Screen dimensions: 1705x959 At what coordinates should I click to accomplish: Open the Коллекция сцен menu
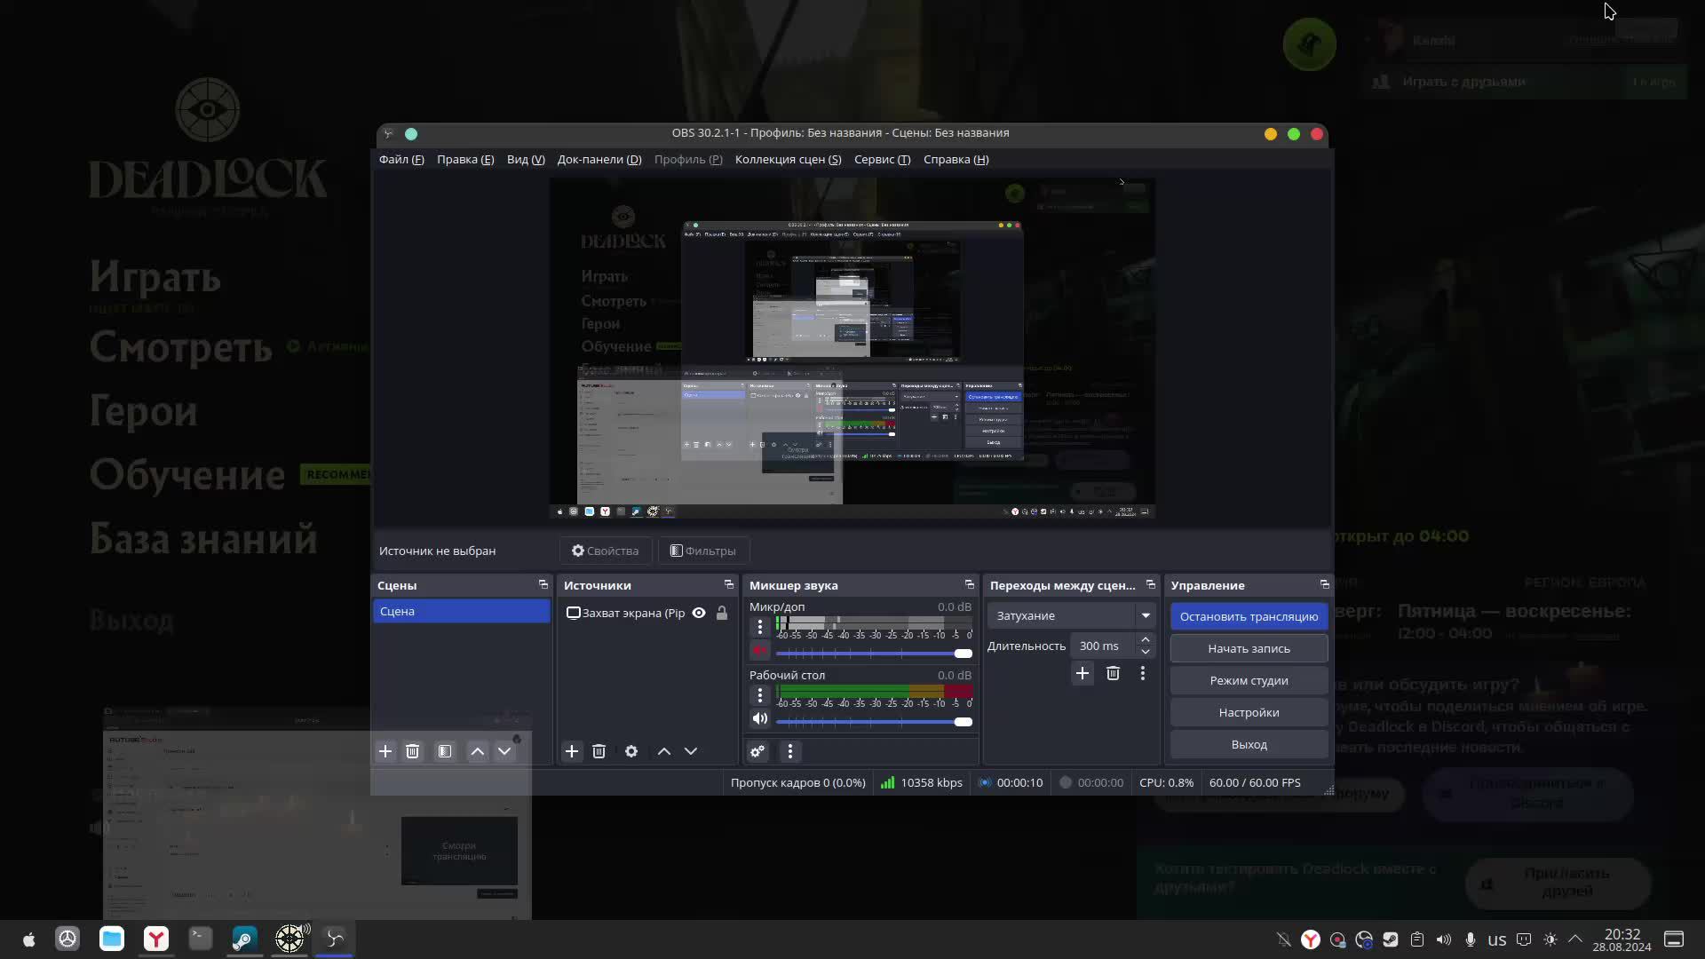[x=788, y=159]
